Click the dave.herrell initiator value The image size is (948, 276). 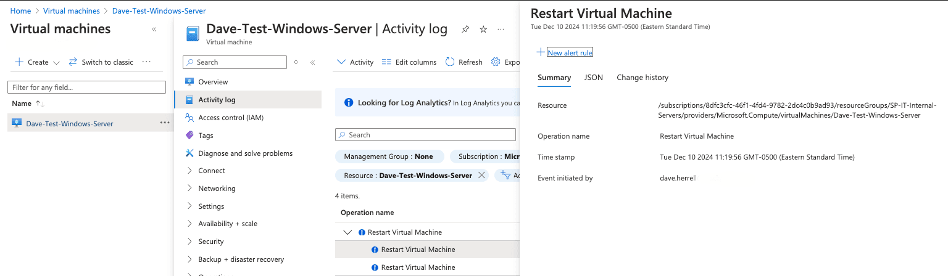(678, 178)
